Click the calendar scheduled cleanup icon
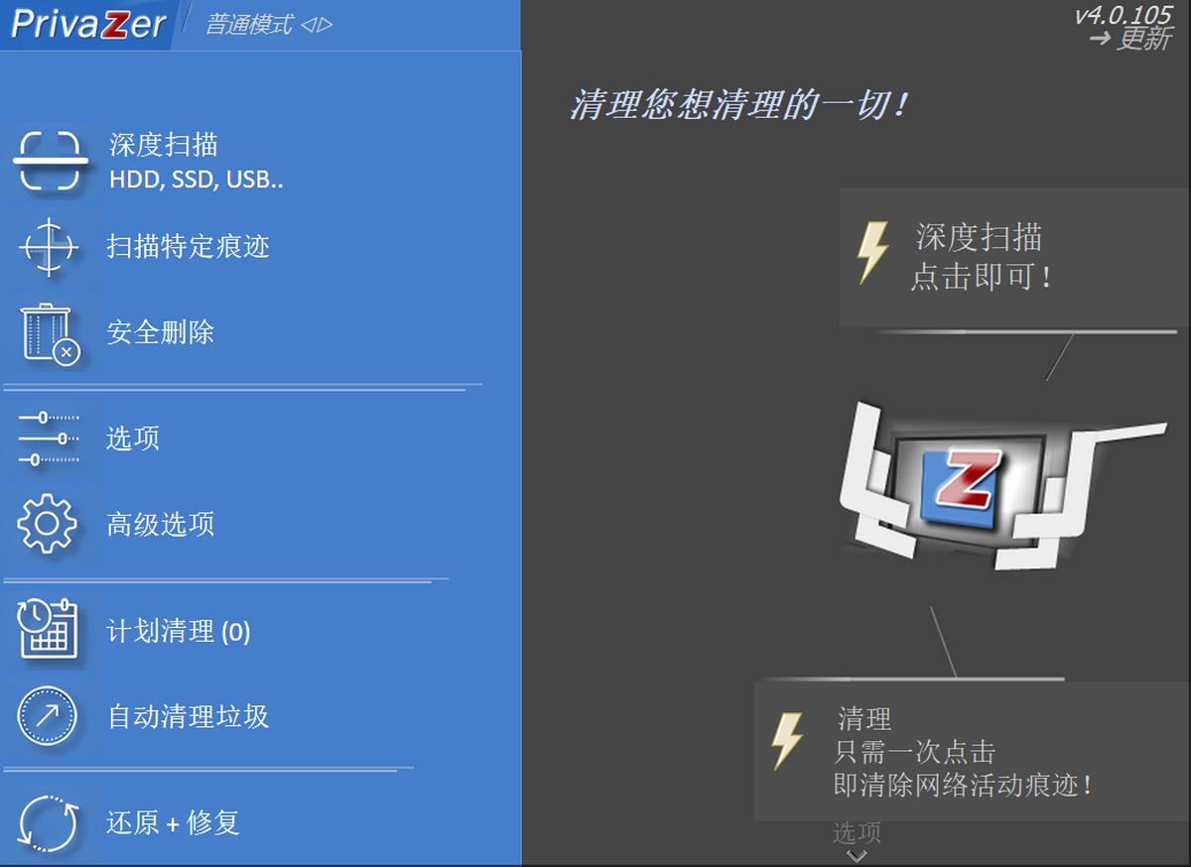This screenshot has width=1191, height=867. 47,628
